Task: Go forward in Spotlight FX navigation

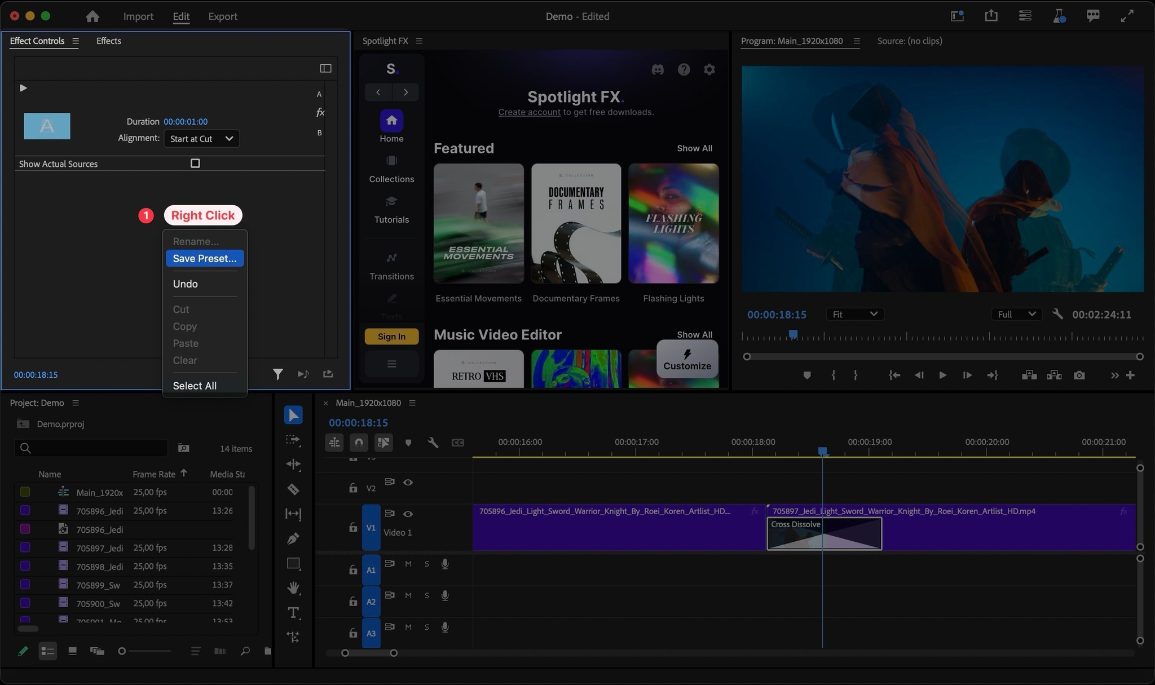Action: tap(405, 92)
